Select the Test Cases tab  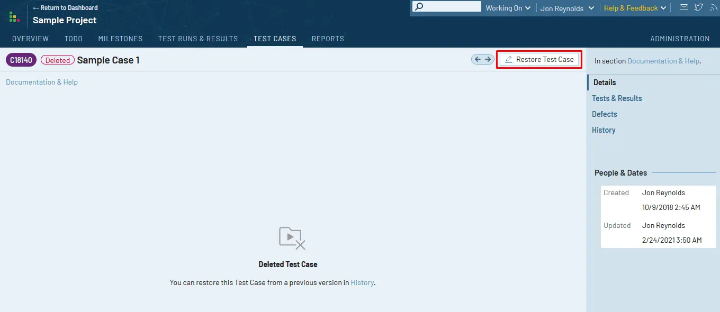point(275,39)
